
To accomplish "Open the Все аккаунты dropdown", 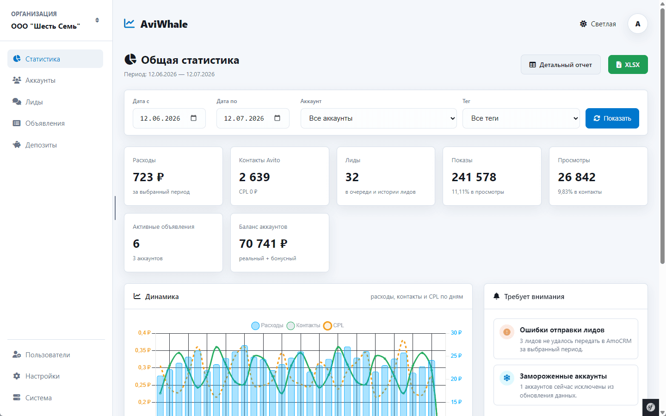I will coord(379,118).
